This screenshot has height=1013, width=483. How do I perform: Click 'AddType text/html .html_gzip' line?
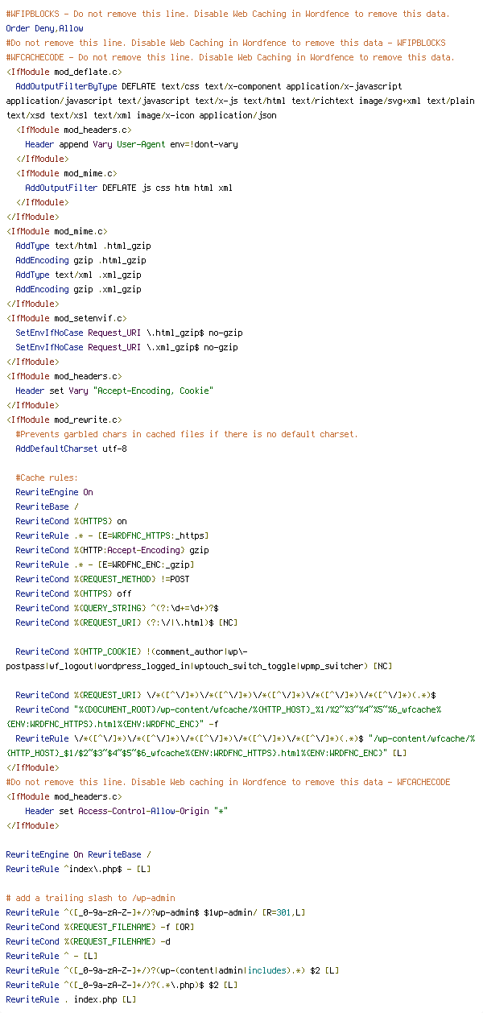coord(83,246)
